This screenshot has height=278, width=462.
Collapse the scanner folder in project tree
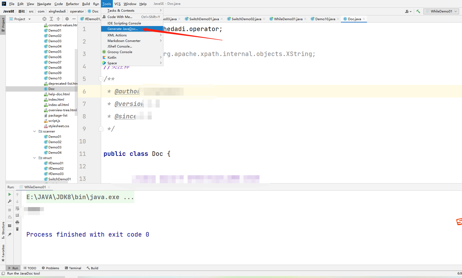click(34, 131)
